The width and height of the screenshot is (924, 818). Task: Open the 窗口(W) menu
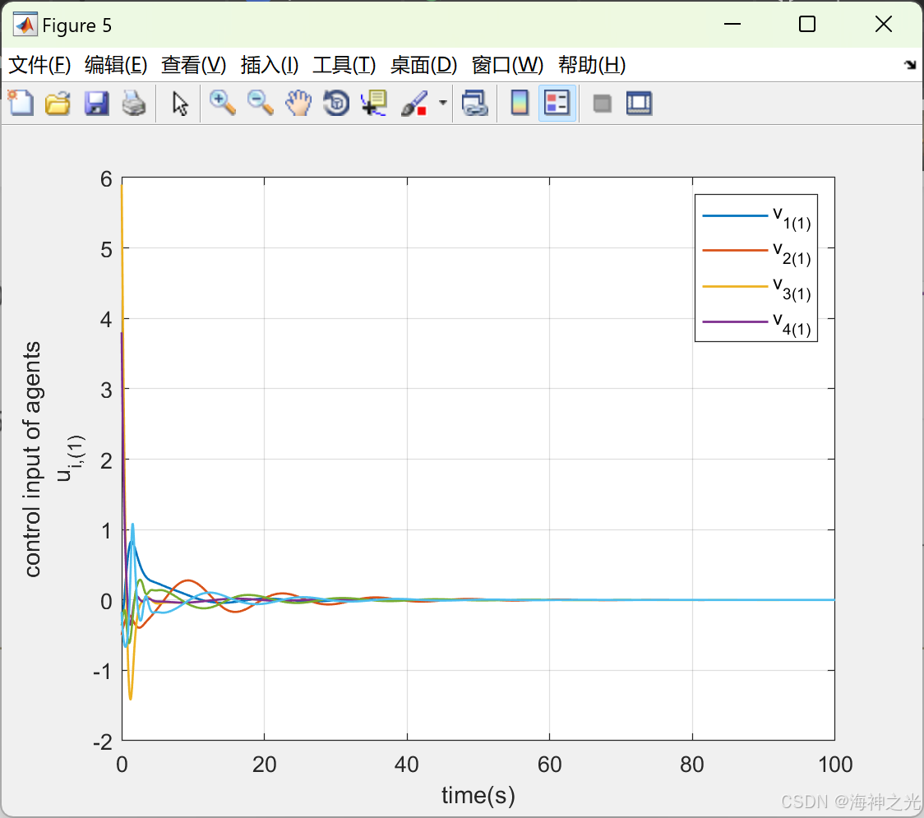click(x=507, y=65)
